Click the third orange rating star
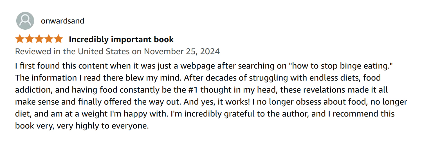 tap(39, 39)
